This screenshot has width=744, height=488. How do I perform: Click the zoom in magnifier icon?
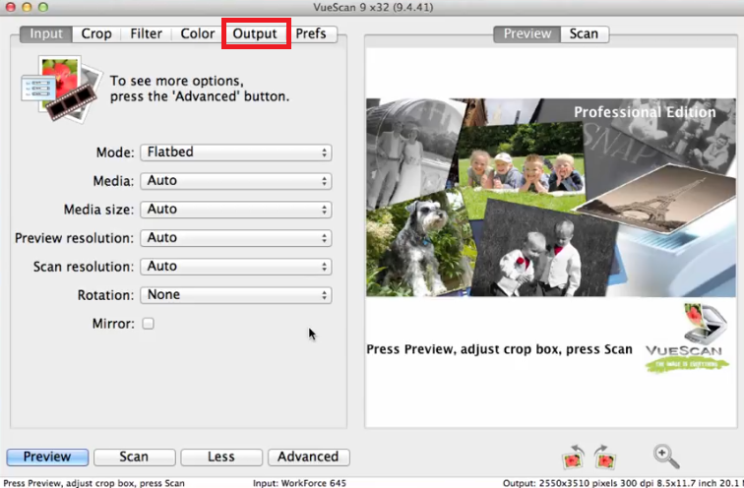(666, 457)
